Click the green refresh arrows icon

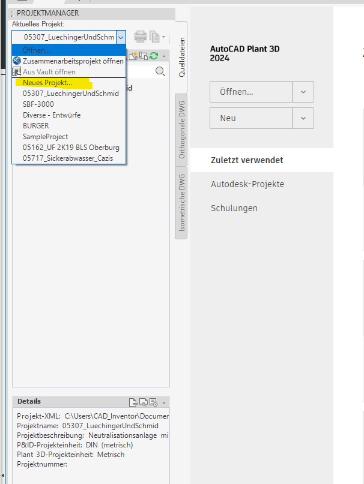pyautogui.click(x=154, y=56)
